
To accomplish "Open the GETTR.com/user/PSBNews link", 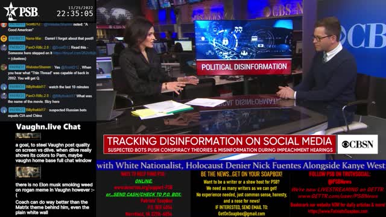I will tap(338, 197).
